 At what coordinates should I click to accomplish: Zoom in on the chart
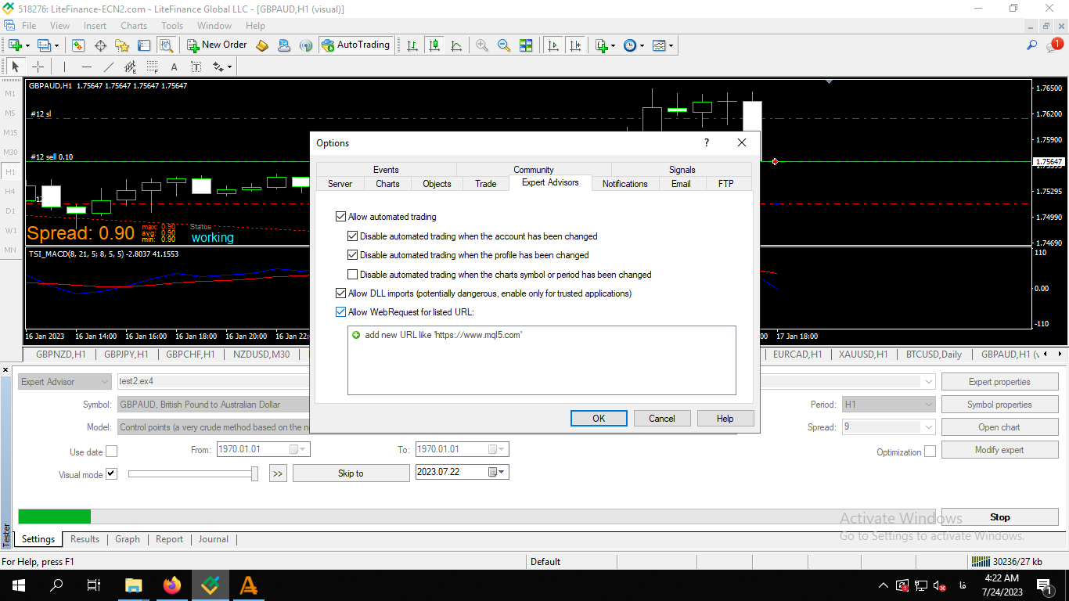pyautogui.click(x=482, y=45)
